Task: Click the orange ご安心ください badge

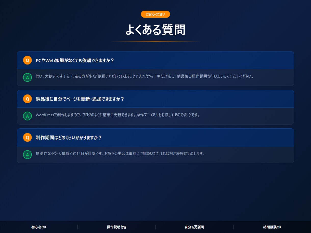Action: (155, 14)
